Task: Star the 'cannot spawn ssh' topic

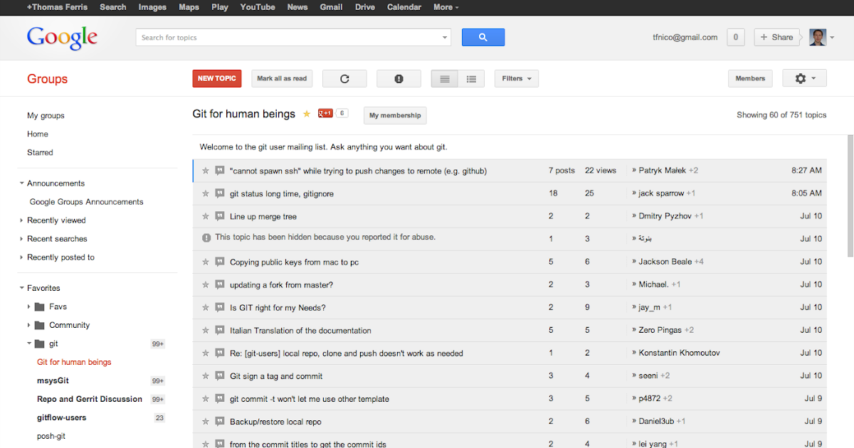Action: click(206, 171)
